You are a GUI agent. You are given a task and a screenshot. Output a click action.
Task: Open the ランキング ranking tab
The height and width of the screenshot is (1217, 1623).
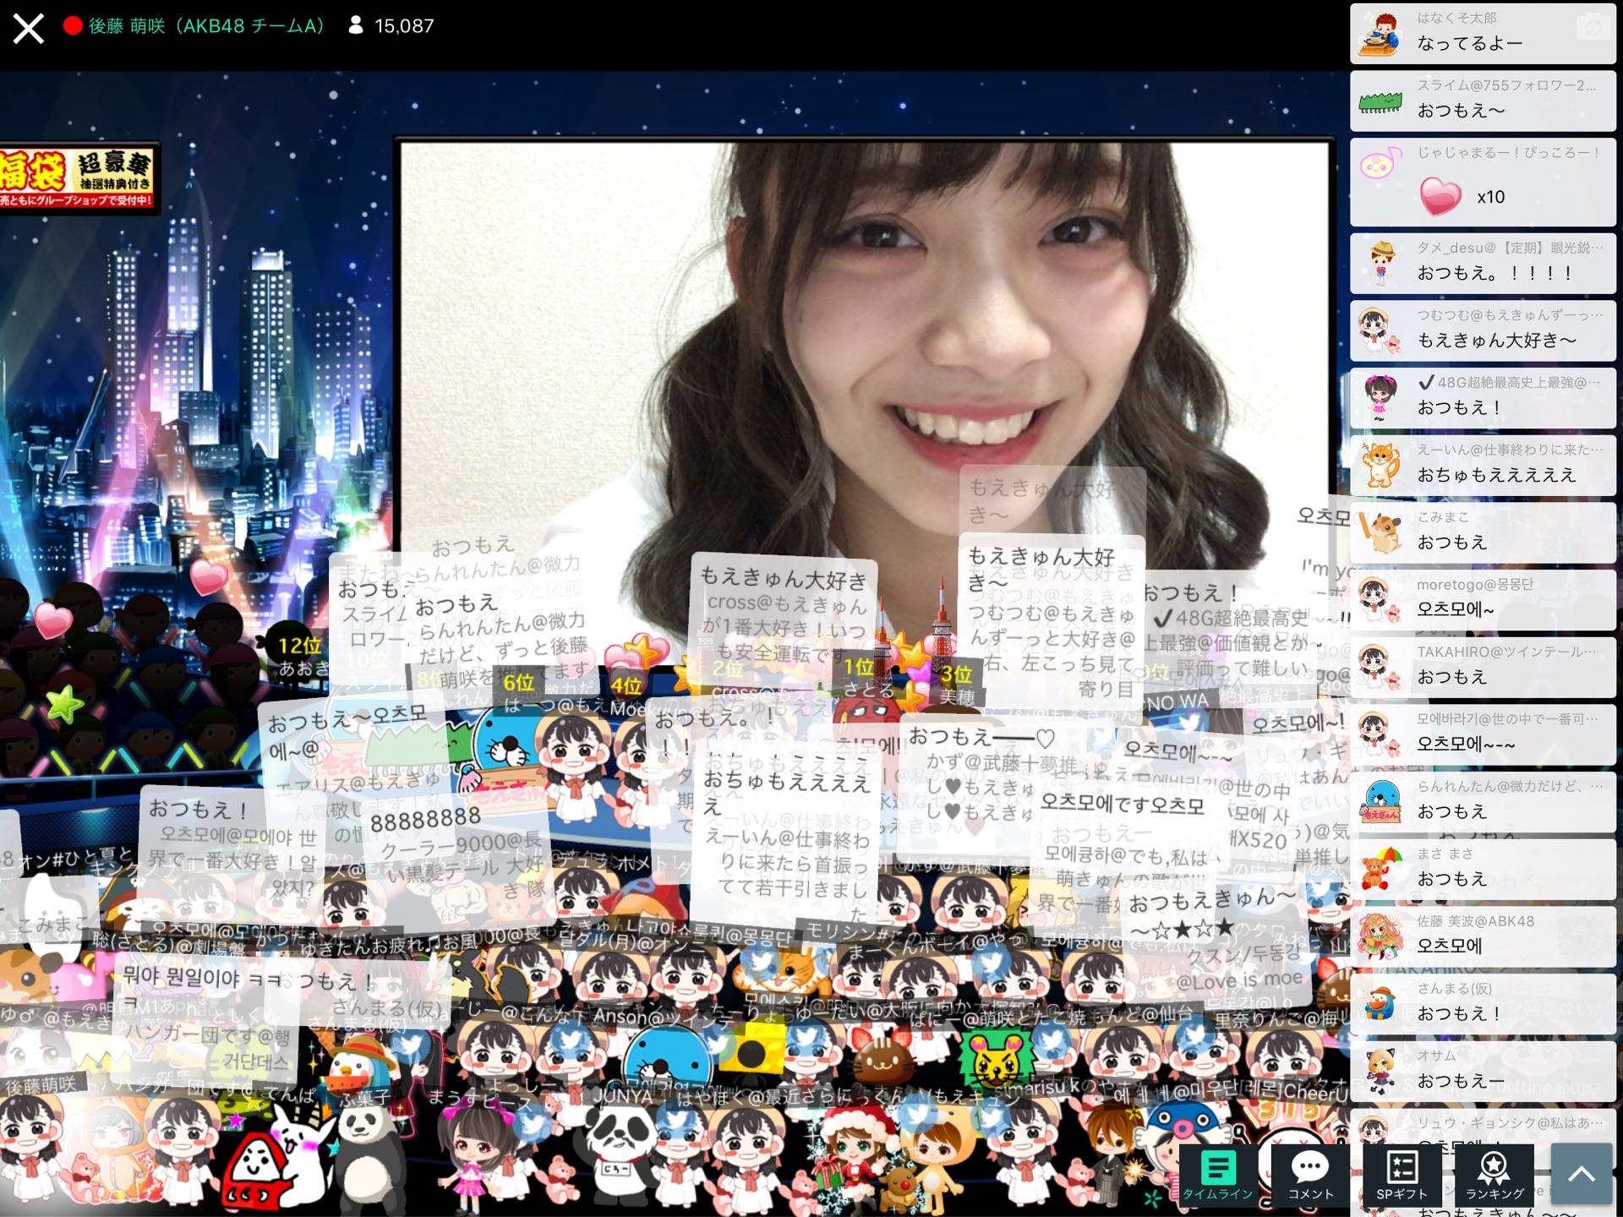coord(1495,1176)
